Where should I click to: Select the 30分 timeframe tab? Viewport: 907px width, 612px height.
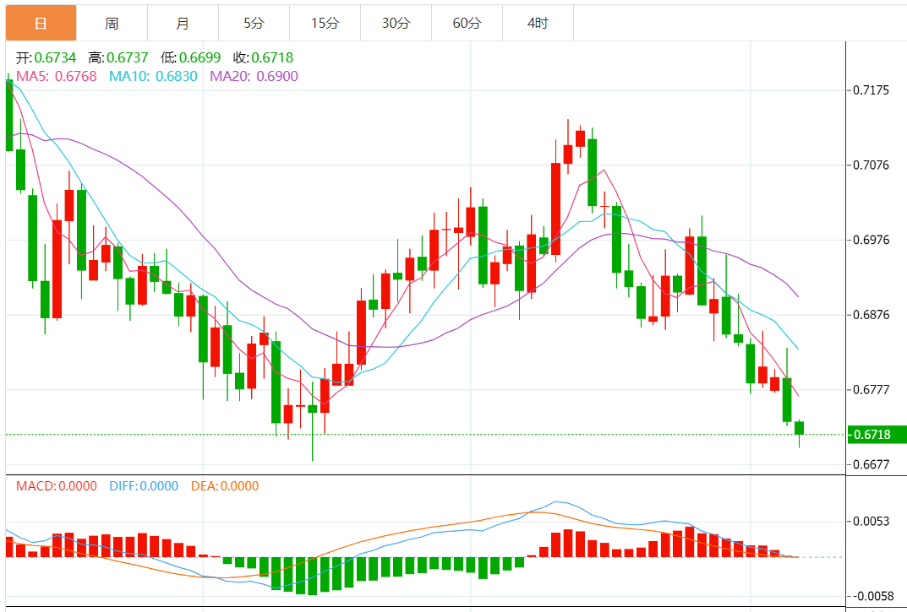pos(396,23)
